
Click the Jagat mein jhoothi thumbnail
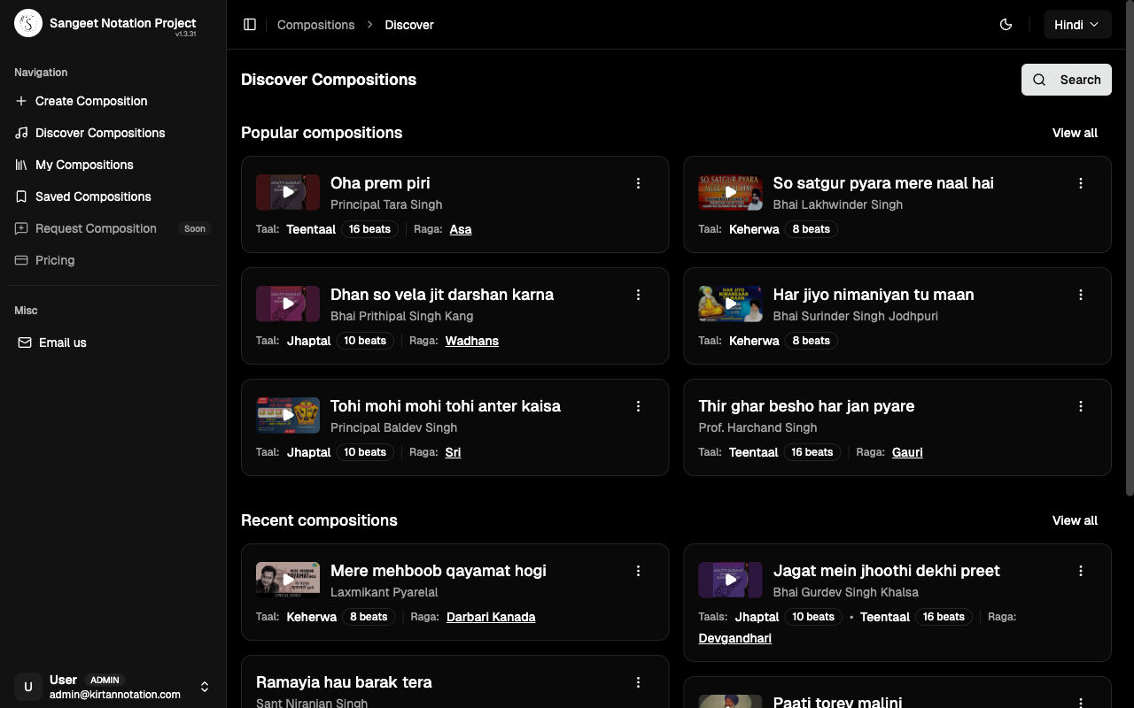tap(730, 580)
